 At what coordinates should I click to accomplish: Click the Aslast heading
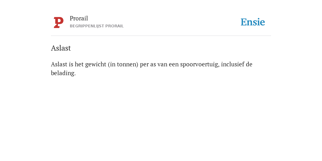point(61,48)
